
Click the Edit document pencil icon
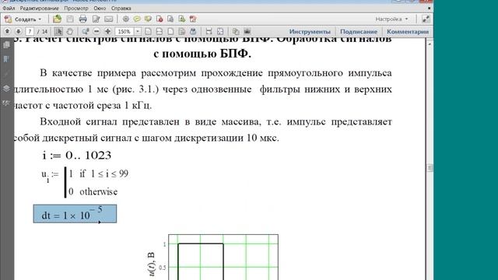96,19
